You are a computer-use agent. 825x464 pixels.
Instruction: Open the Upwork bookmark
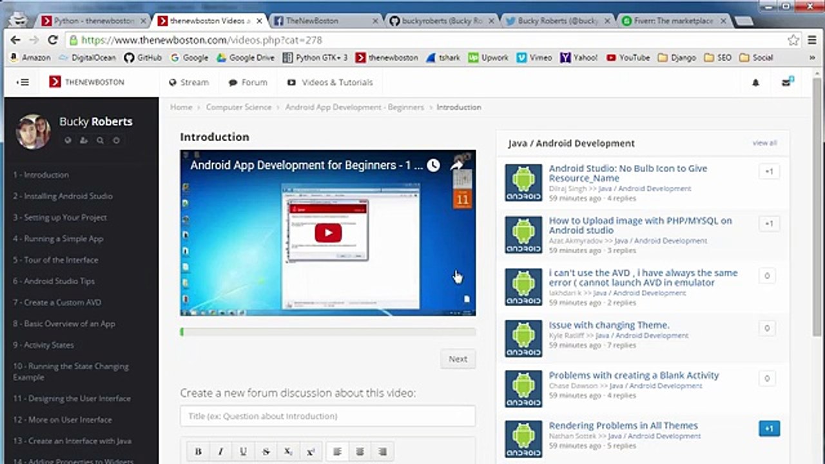coord(488,57)
